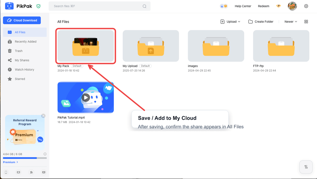
Task: Click the My Pack folder name
Action: pyautogui.click(x=63, y=66)
